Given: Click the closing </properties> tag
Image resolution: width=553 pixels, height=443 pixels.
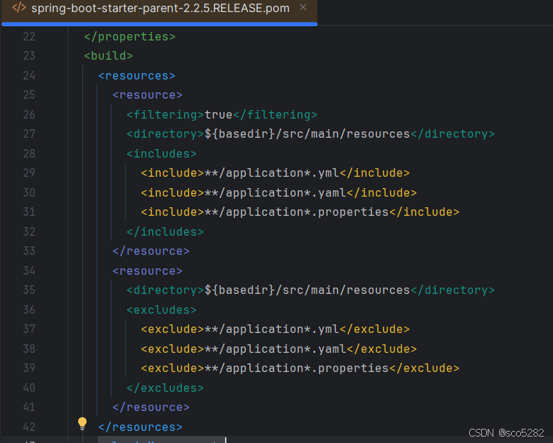Looking at the screenshot, I should (x=129, y=37).
